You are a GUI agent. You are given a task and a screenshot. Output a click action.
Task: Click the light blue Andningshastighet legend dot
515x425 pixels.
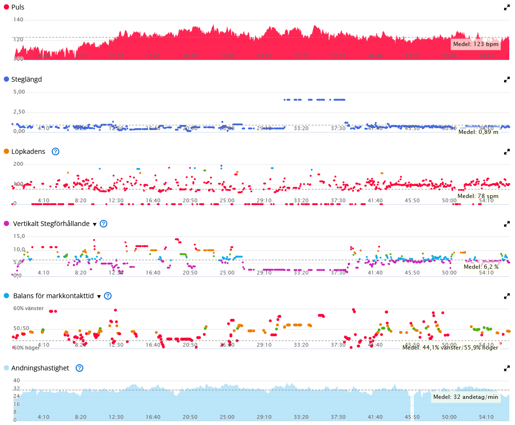6,368
